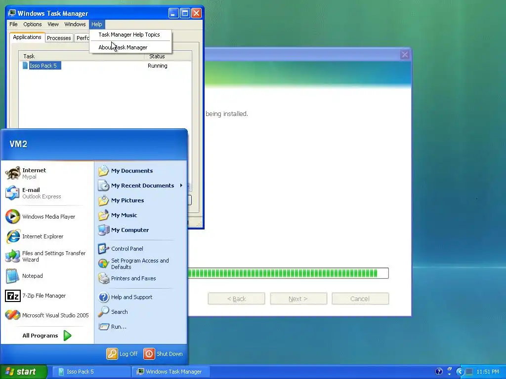Click the Next button in installer
The image size is (506, 379).
pyautogui.click(x=298, y=299)
